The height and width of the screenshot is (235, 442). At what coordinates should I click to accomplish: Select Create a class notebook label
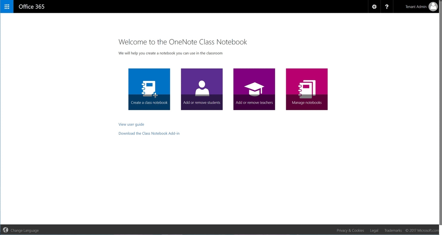pyautogui.click(x=149, y=103)
